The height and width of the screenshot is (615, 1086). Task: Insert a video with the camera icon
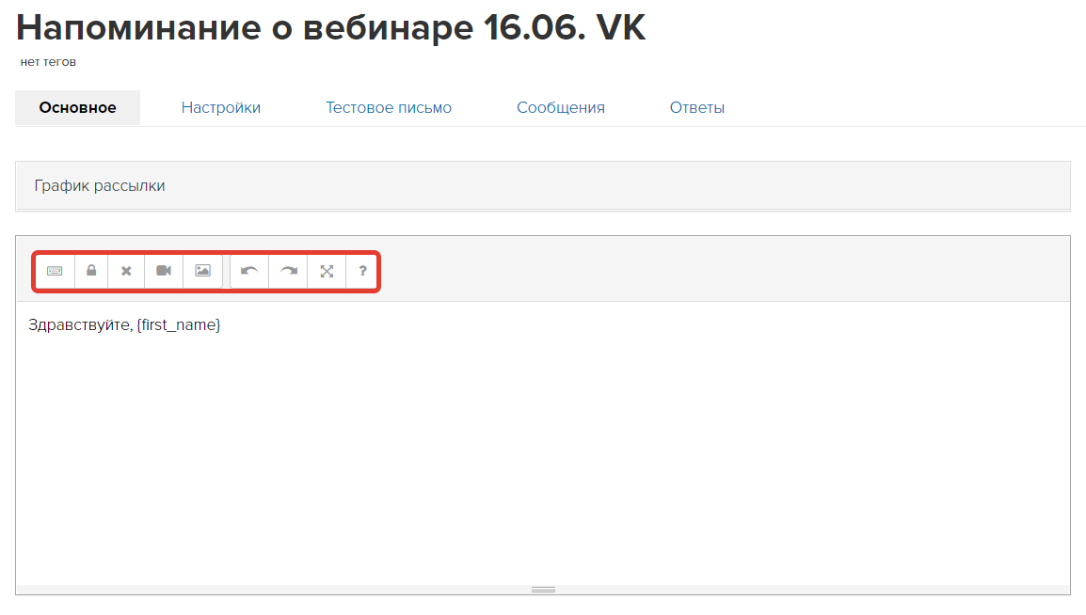pos(164,271)
